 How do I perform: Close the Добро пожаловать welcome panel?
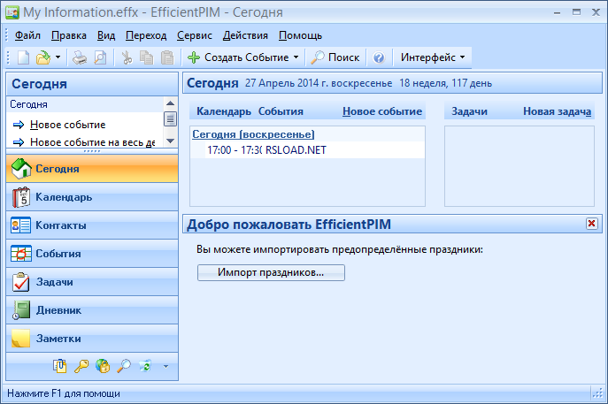(591, 224)
